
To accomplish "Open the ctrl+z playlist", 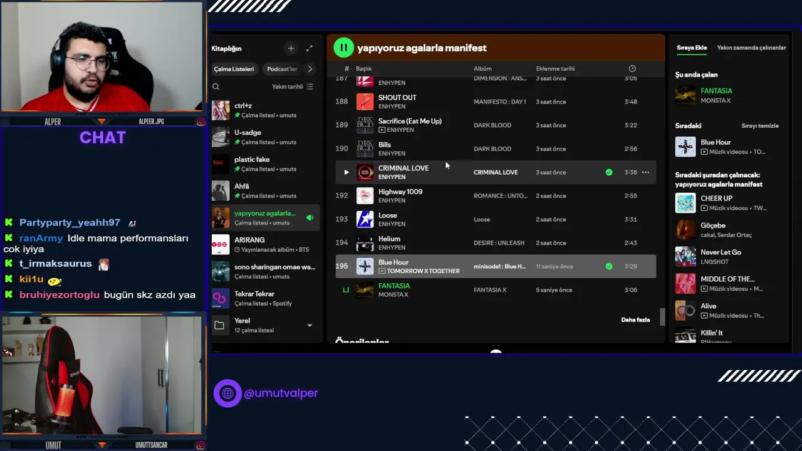I will tap(265, 110).
